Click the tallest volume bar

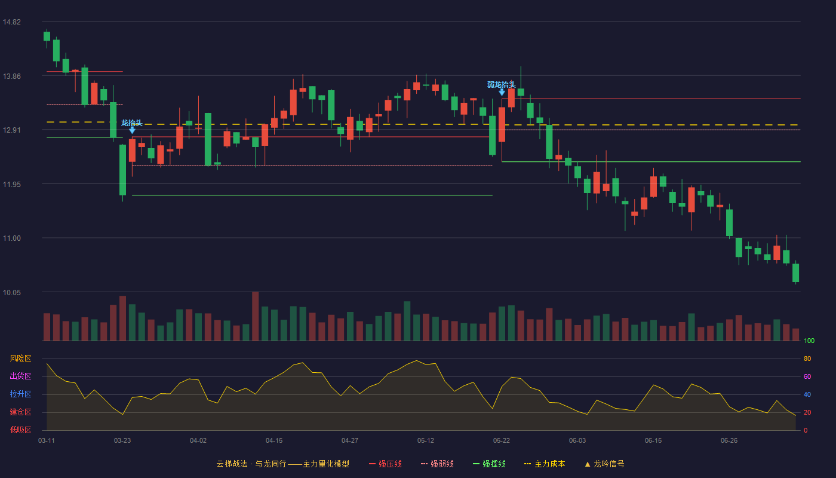255,316
